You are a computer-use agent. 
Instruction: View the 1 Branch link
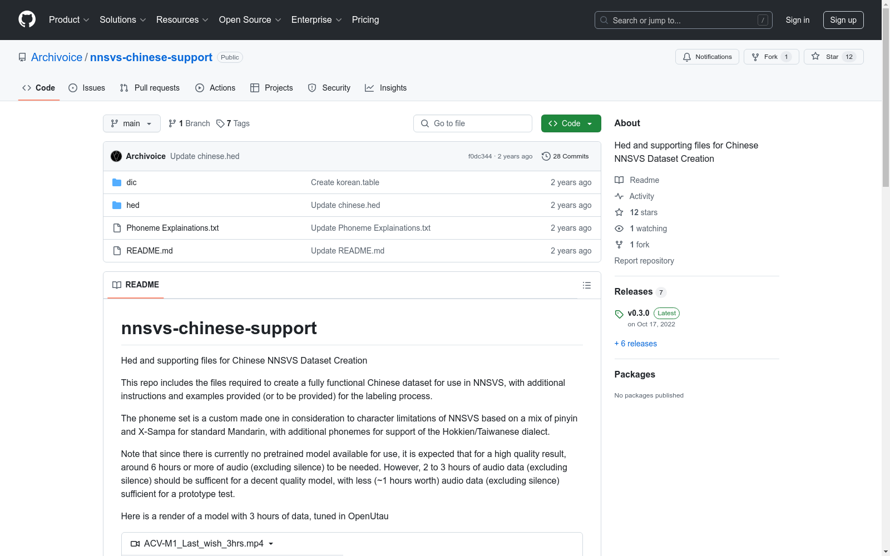click(x=189, y=123)
